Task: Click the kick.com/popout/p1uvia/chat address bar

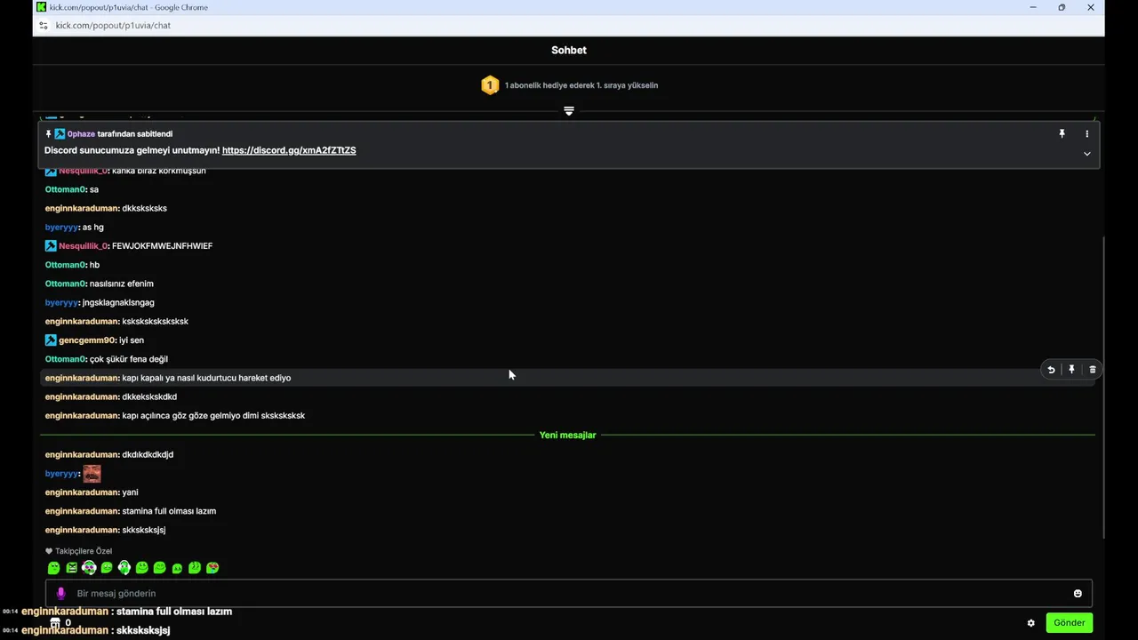Action: coord(113,25)
